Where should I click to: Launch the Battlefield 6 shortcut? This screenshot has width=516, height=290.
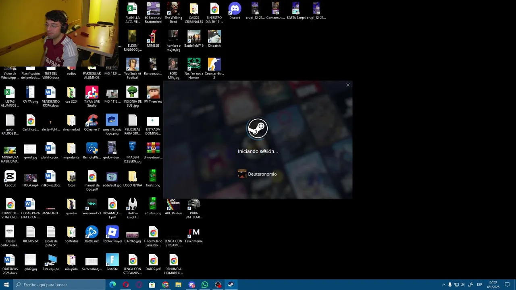pos(194,39)
